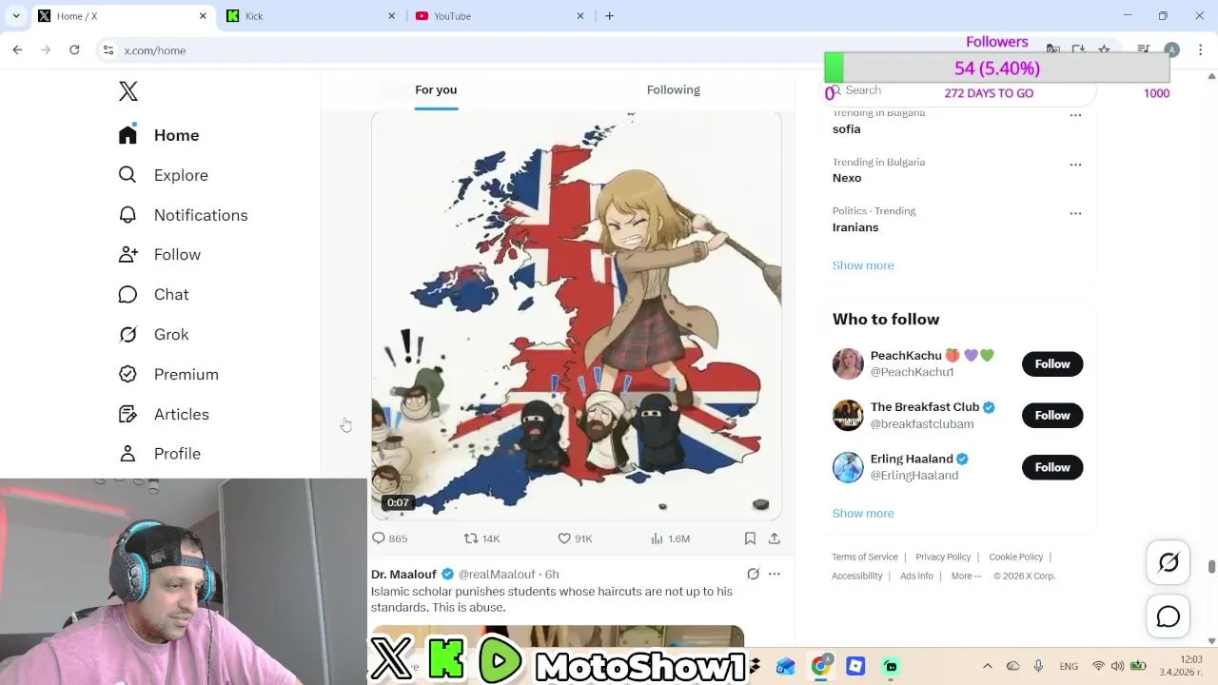Open Explore magnifier icon in sidebar

[x=128, y=175]
